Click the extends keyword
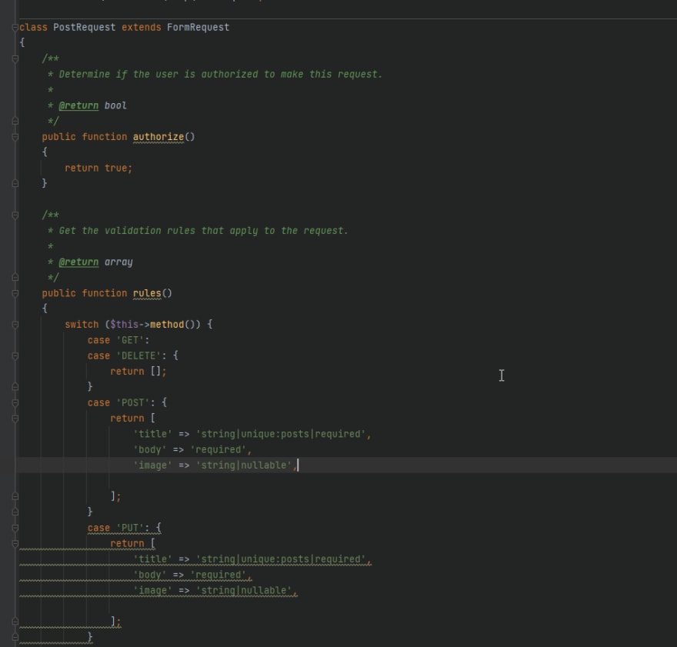Screen dimensions: 677x647 [142, 27]
